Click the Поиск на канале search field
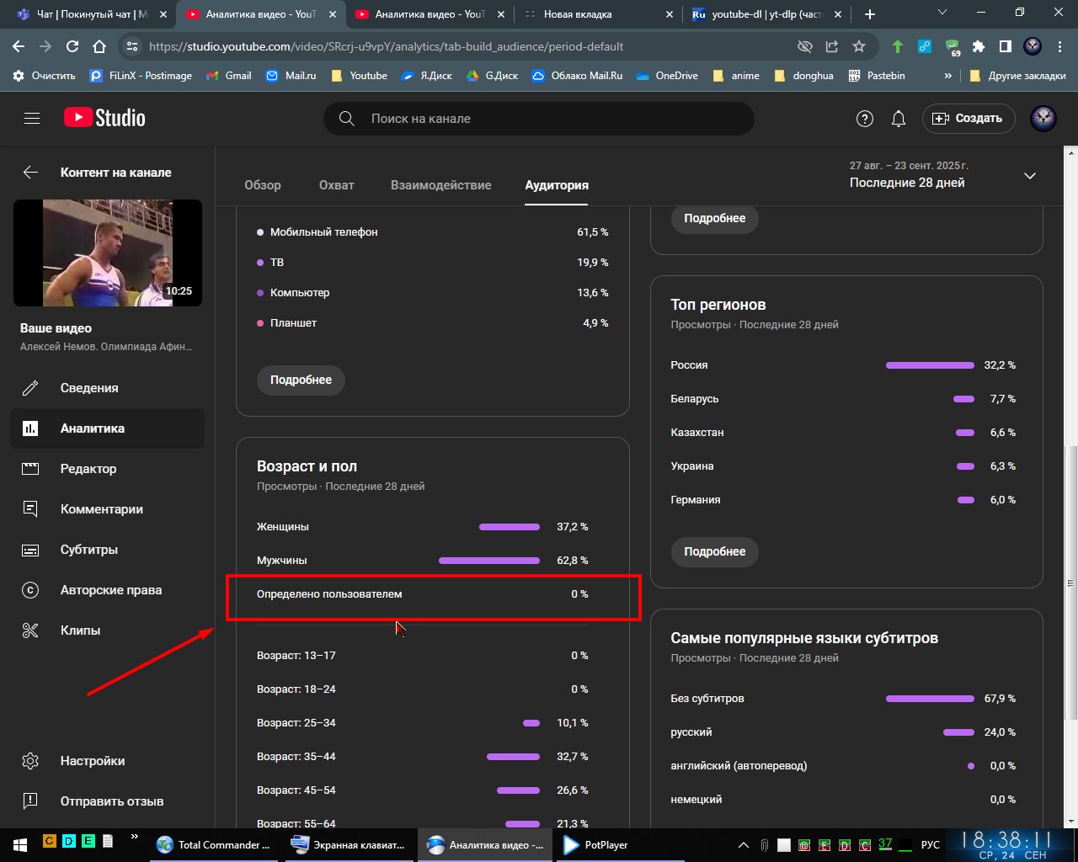 (x=539, y=119)
